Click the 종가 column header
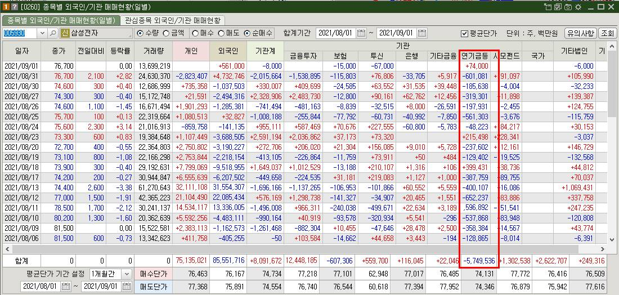Image resolution: width=619 pixels, height=295 pixels. [x=59, y=51]
